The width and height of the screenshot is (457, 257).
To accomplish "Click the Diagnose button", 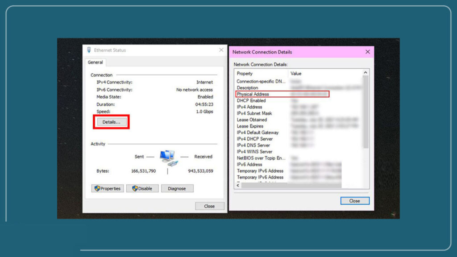I will pos(177,188).
